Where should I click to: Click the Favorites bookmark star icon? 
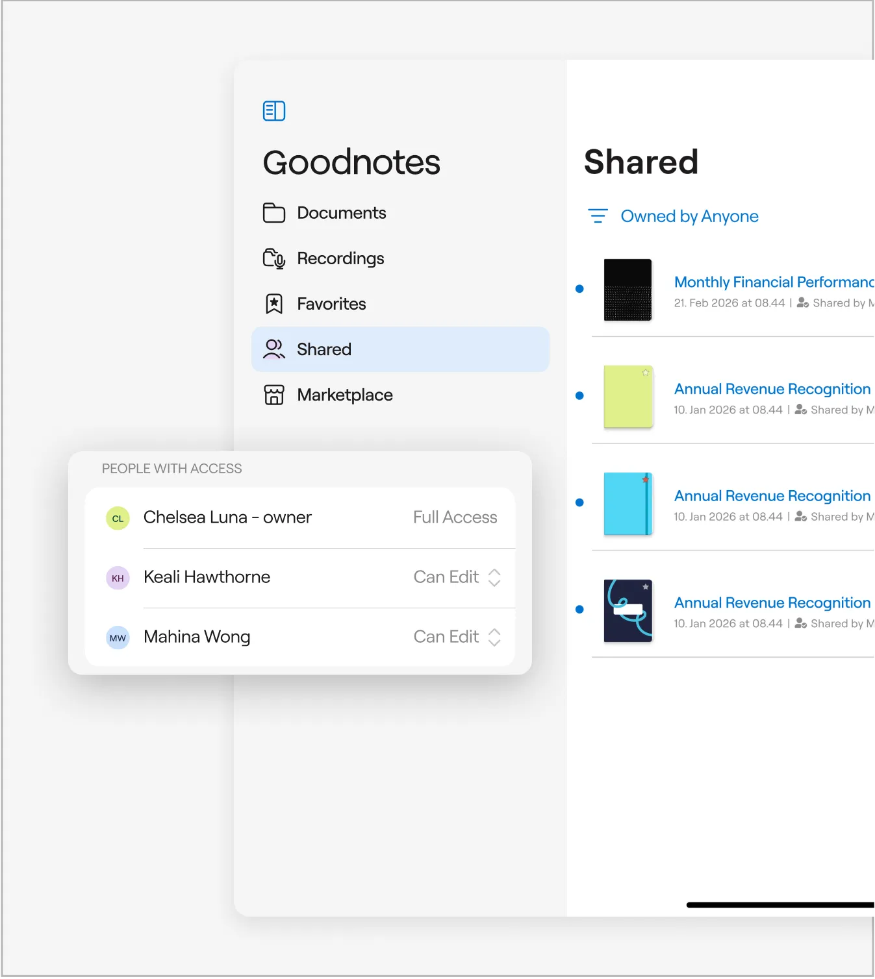click(274, 304)
